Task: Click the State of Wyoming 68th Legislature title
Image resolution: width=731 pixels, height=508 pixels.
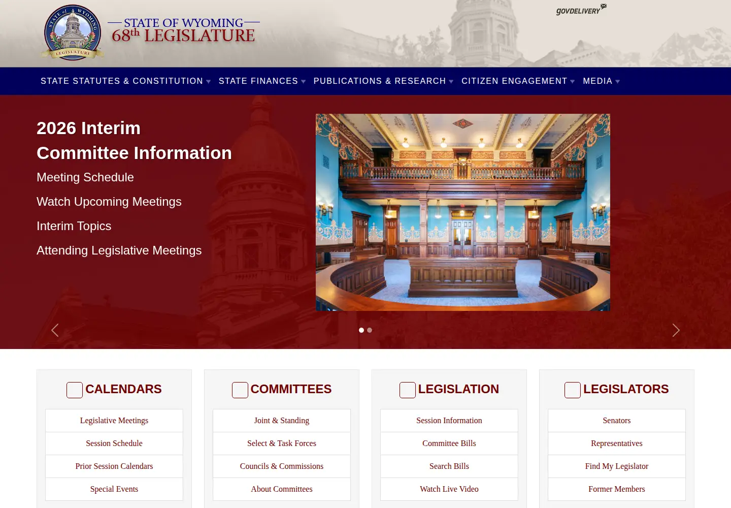Action: (x=183, y=30)
